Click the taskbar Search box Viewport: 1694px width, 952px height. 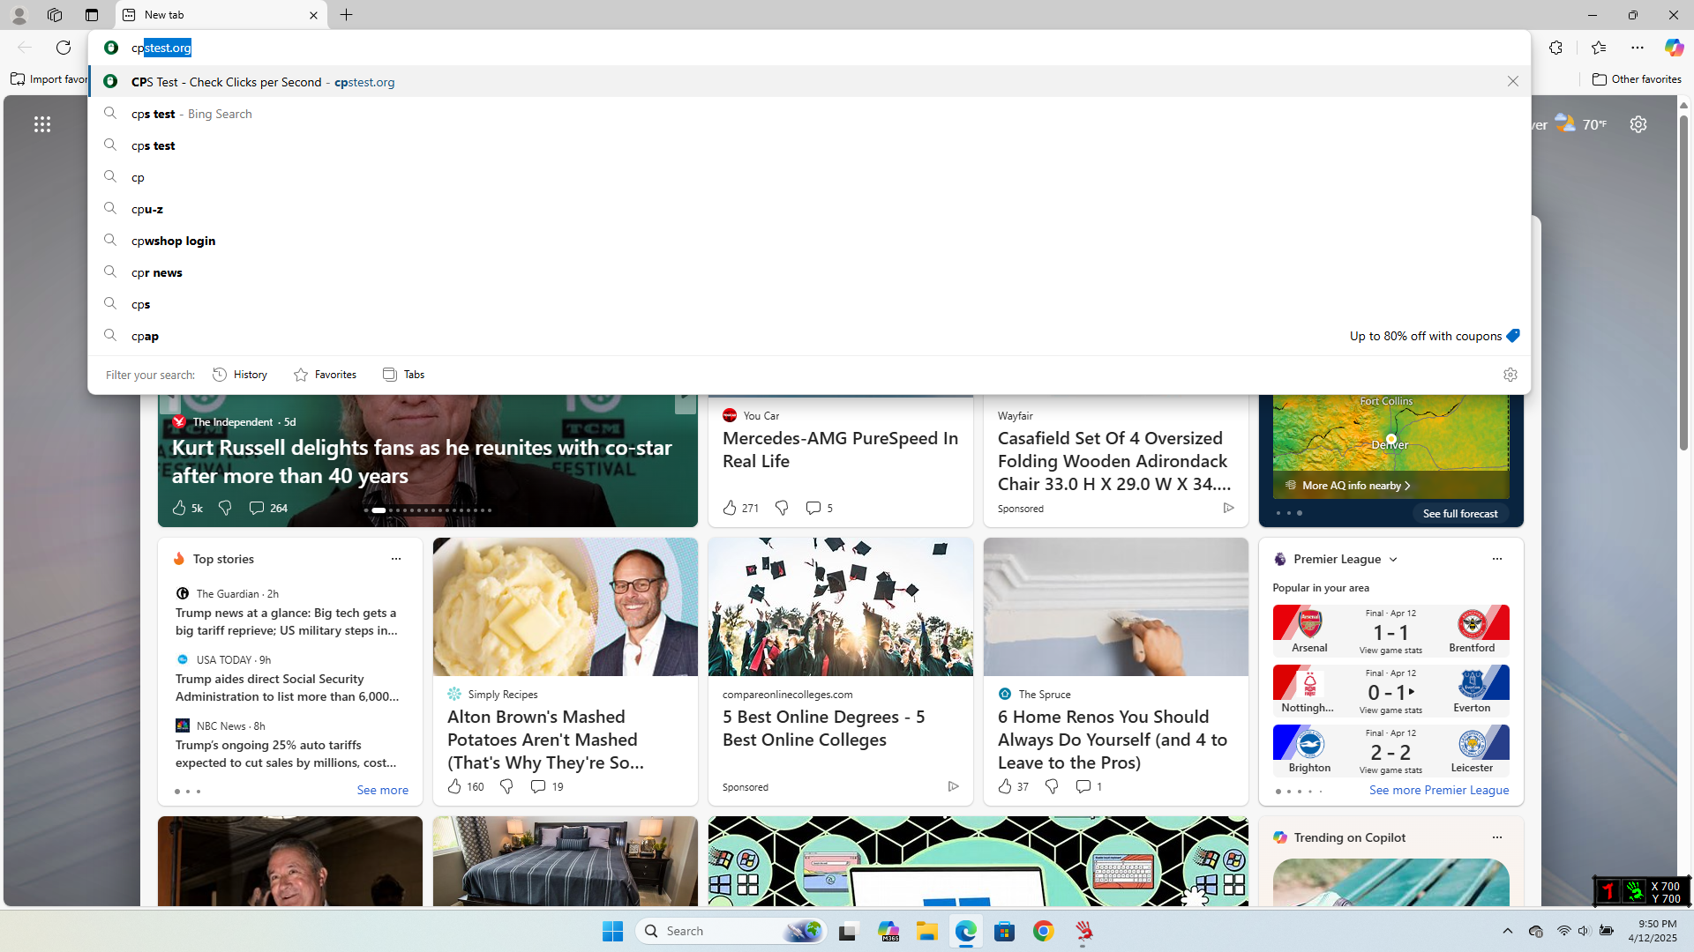731,931
